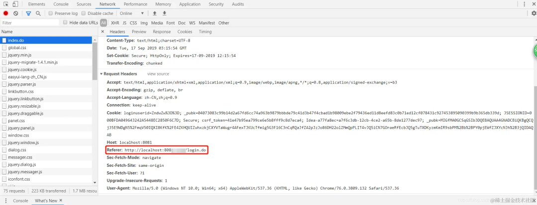Show the Cookies tab of request
Viewport: 537px width, 205px height.
point(185,31)
